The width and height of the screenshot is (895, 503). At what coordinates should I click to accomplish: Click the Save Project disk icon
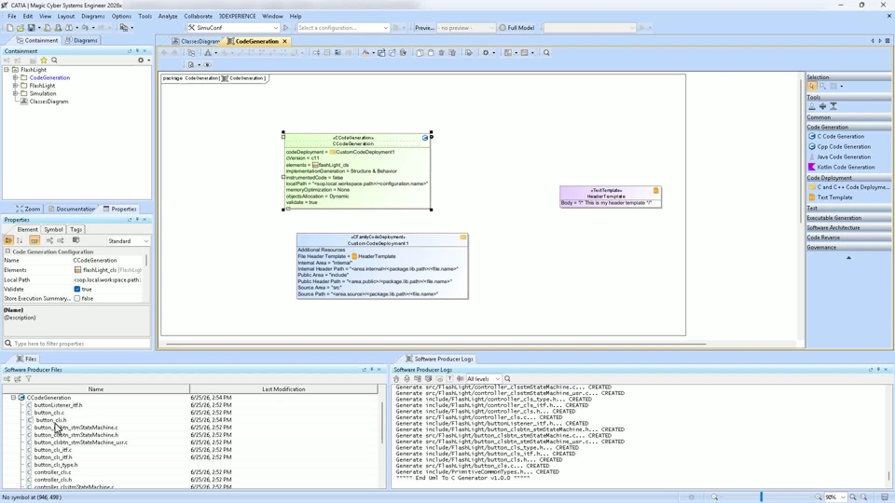[32, 27]
